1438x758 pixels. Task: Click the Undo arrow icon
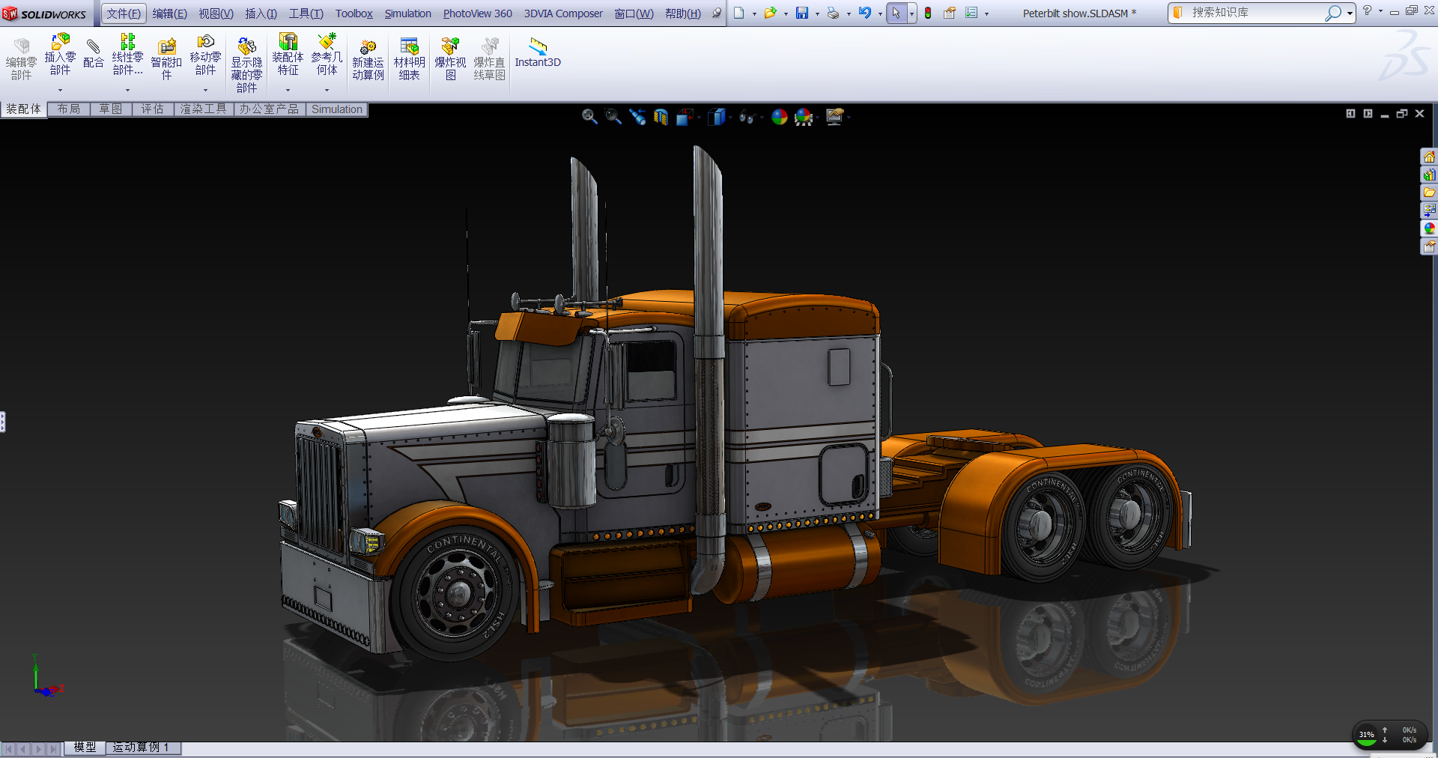coord(864,13)
